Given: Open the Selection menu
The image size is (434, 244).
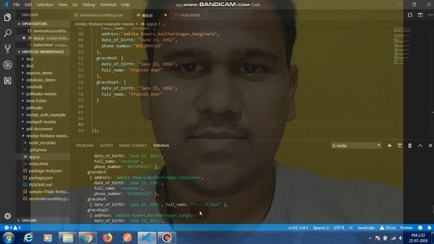Looking at the screenshot, I should (x=45, y=5).
